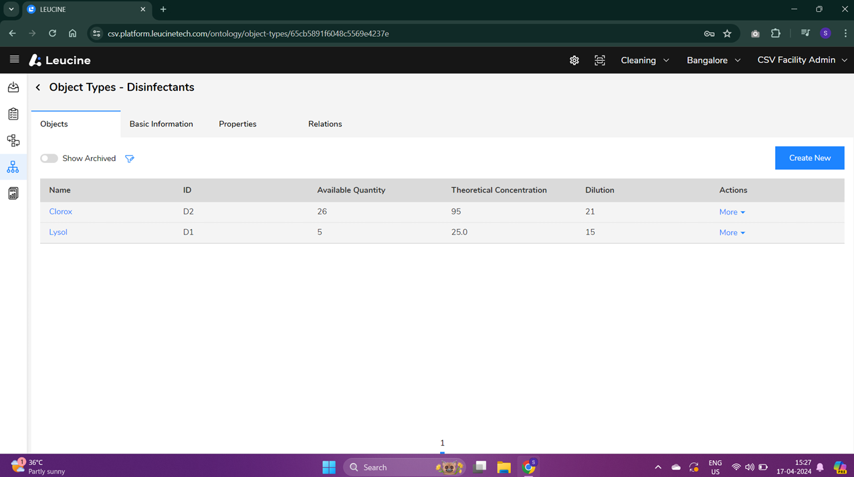Click the Theoretical Concentration column header
The height and width of the screenshot is (477, 854).
pyautogui.click(x=499, y=190)
